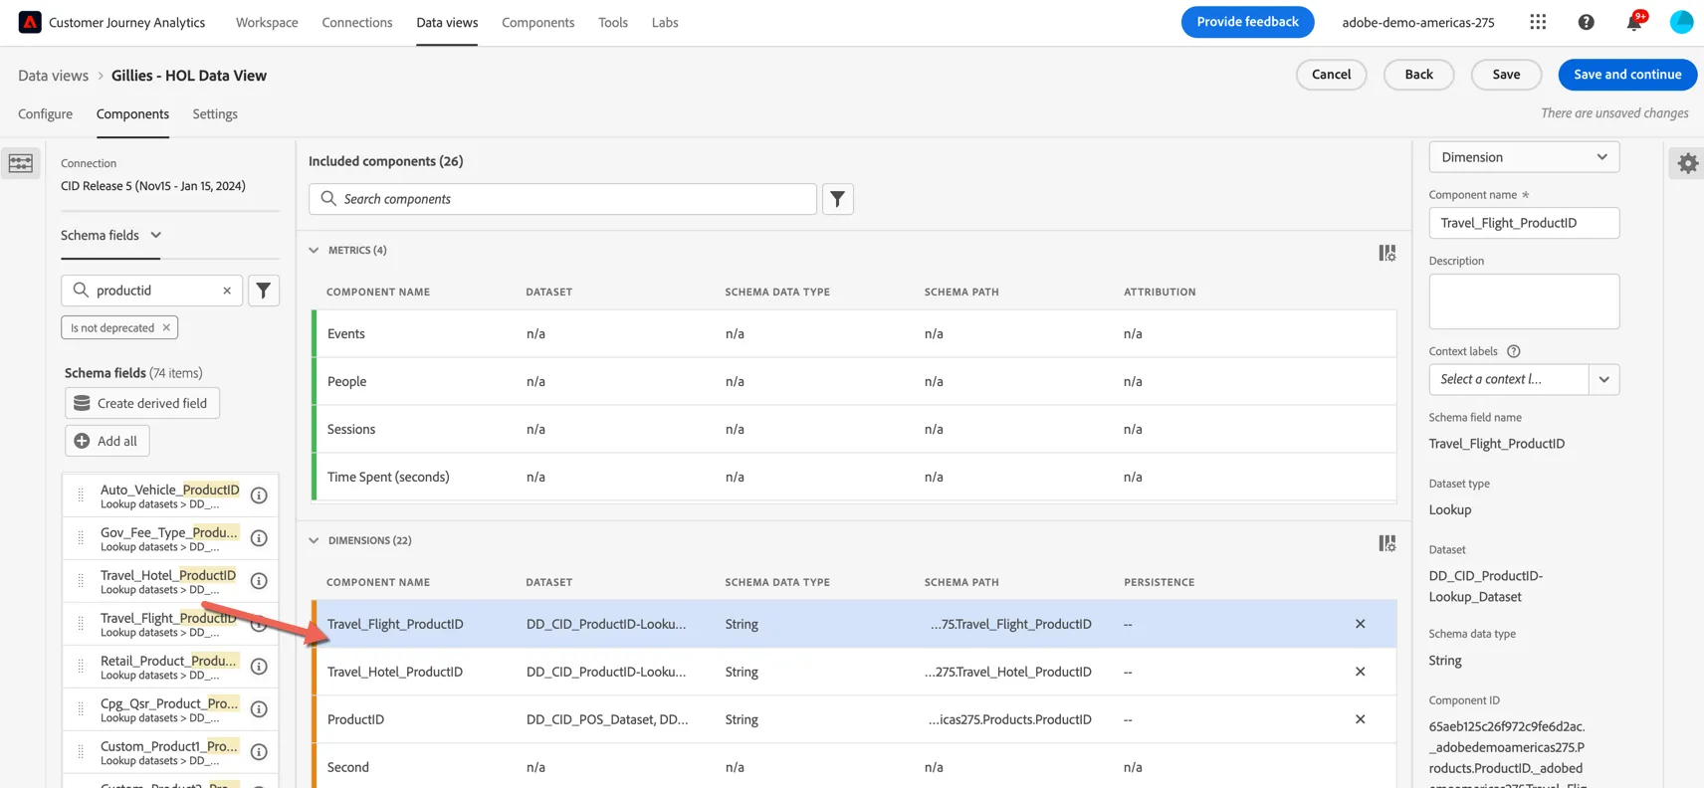Focus the Search components field

pos(562,199)
